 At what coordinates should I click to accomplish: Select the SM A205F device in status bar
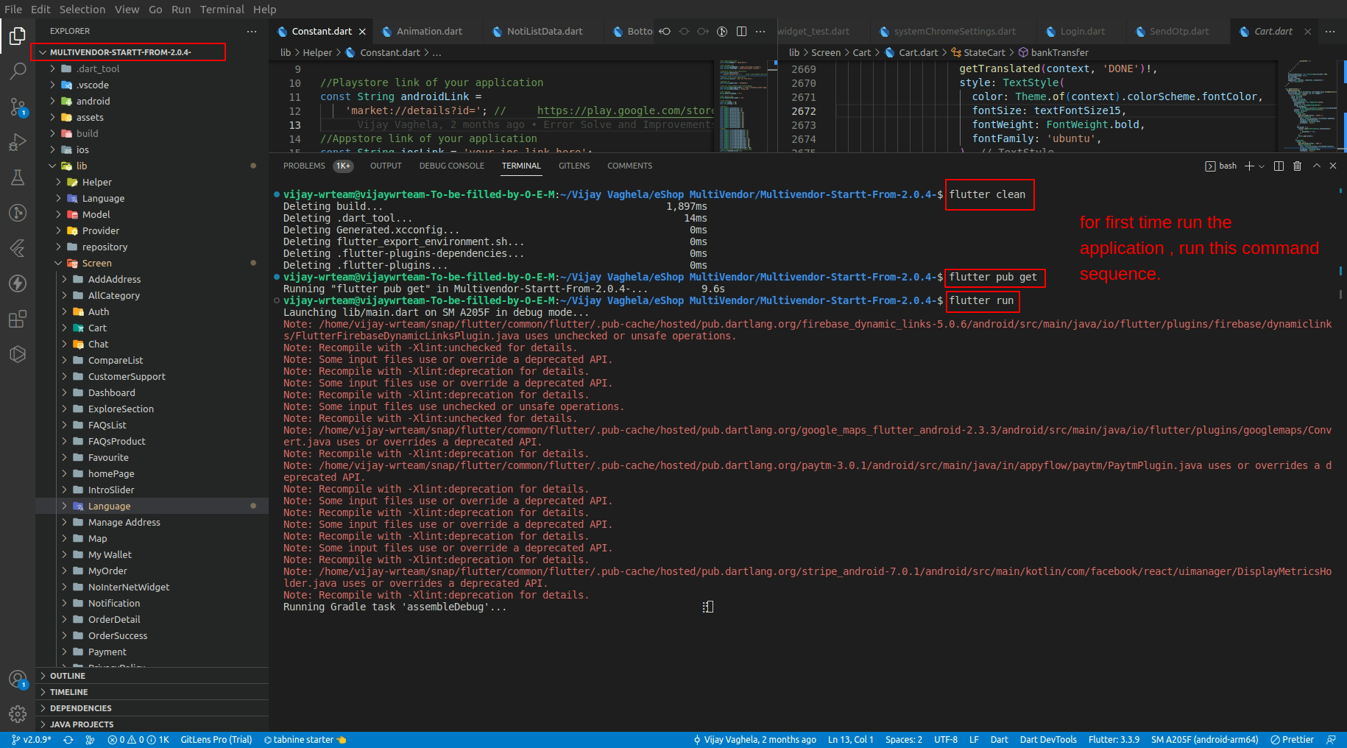coord(1204,740)
